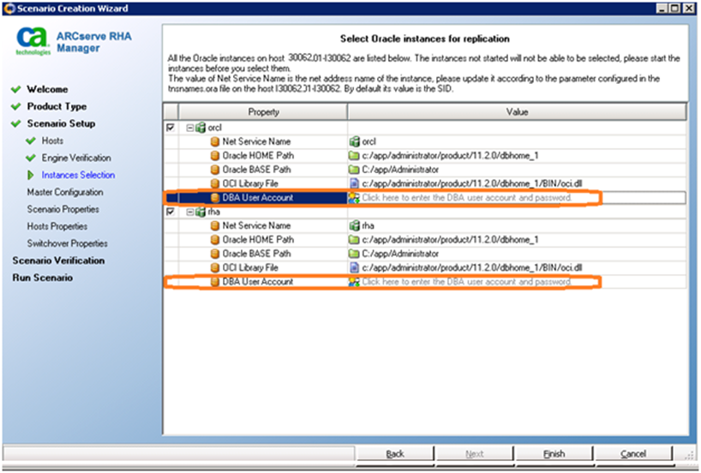
Task: Click the Cancel button
Action: coord(633,454)
